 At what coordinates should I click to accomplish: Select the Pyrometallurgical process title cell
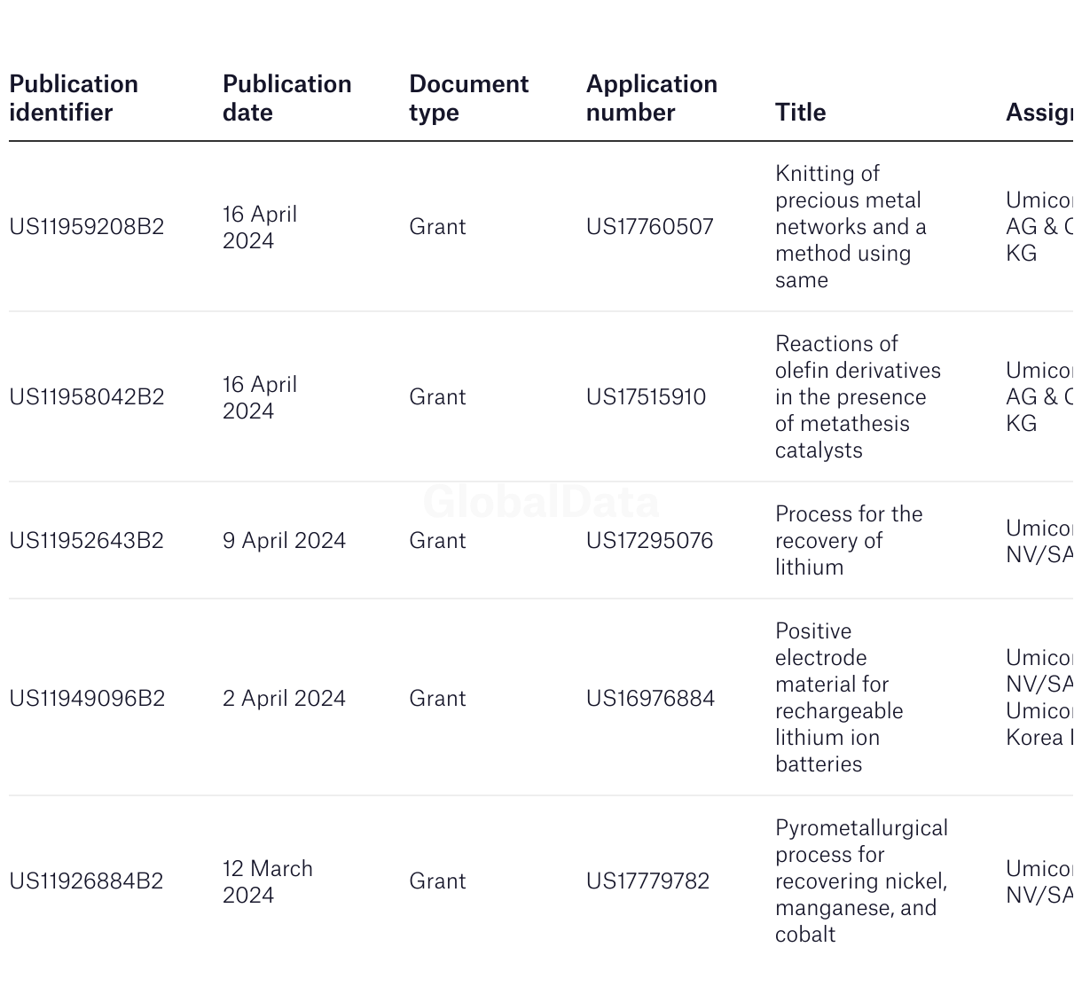[862, 881]
